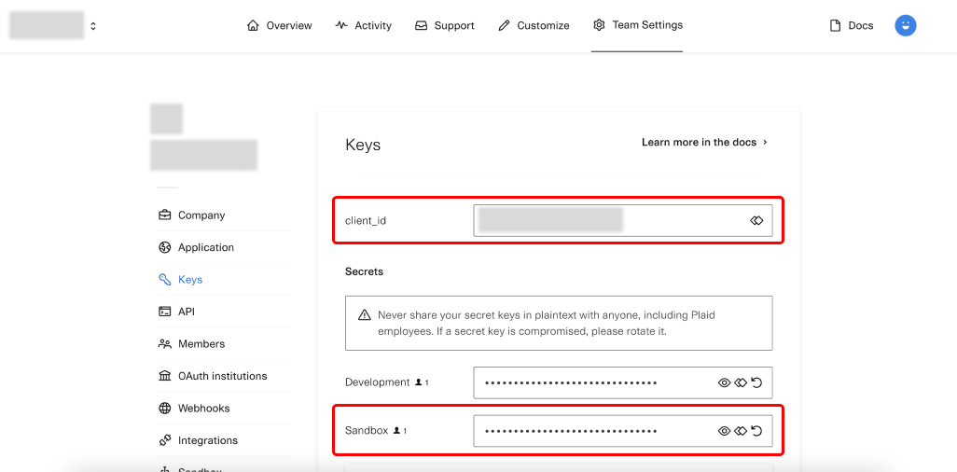Open the Activity tab
This screenshot has width=957, height=472.
coord(363,25)
